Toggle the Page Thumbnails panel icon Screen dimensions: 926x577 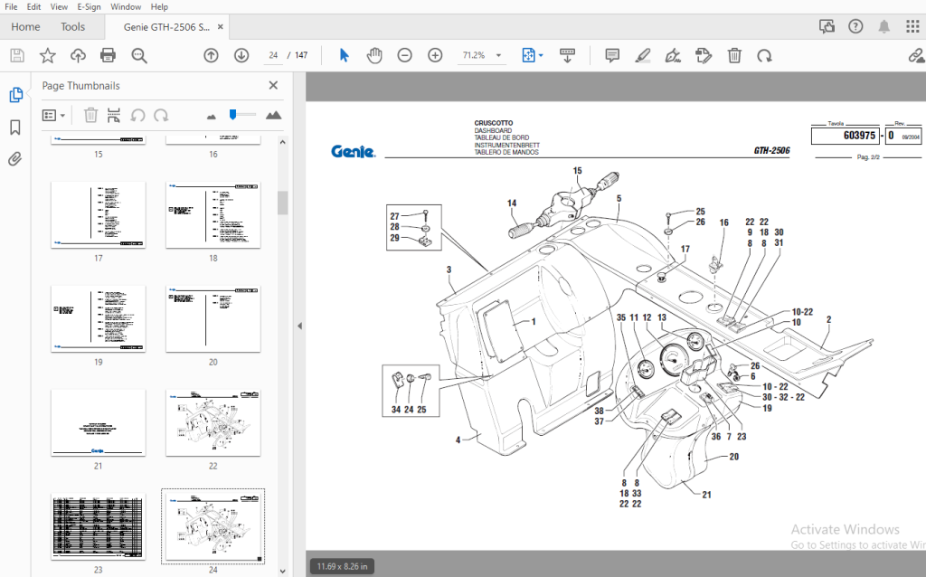point(16,95)
